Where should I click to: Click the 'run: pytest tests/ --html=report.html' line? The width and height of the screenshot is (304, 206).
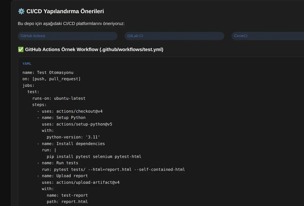pos(113,169)
